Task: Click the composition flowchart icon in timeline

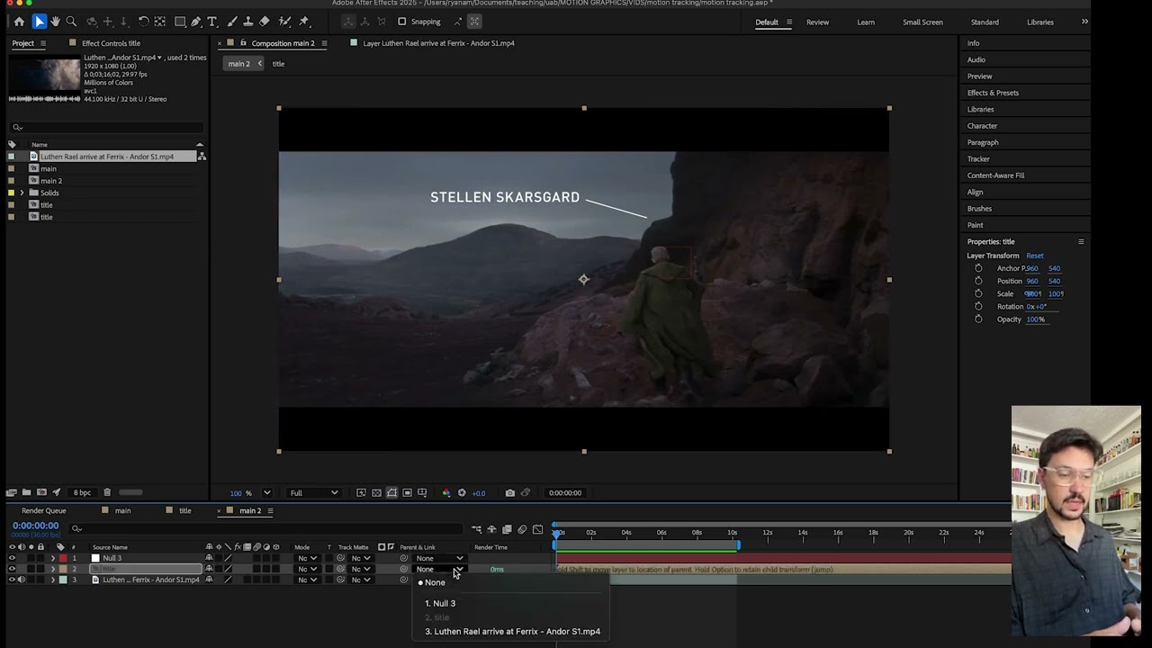Action: coord(477,529)
